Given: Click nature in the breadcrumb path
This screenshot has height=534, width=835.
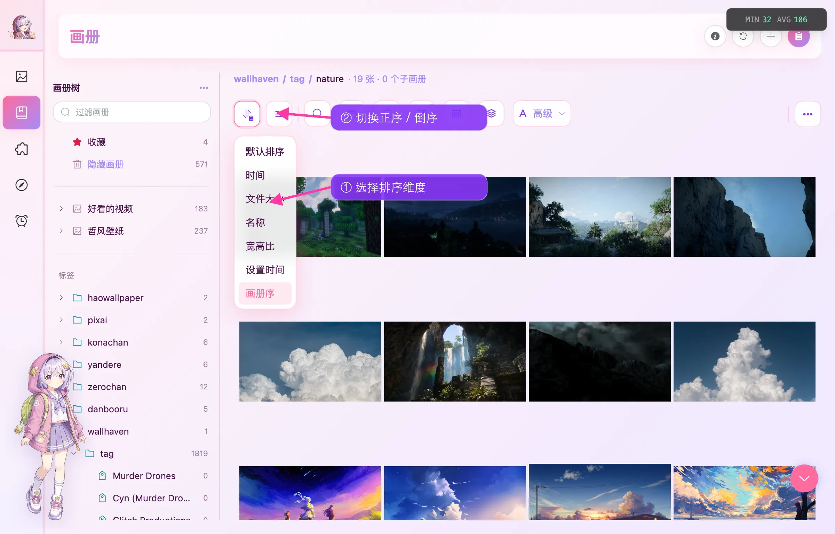Looking at the screenshot, I should (x=329, y=79).
